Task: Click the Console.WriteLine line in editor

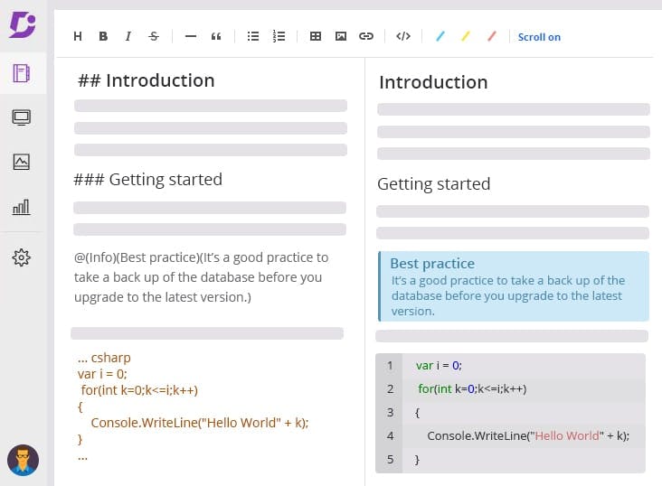Action: (x=200, y=423)
